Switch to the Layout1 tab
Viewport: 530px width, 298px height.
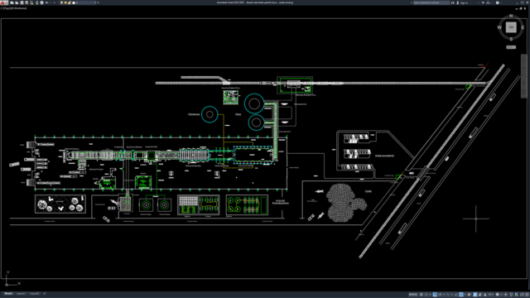pyautogui.click(x=21, y=294)
